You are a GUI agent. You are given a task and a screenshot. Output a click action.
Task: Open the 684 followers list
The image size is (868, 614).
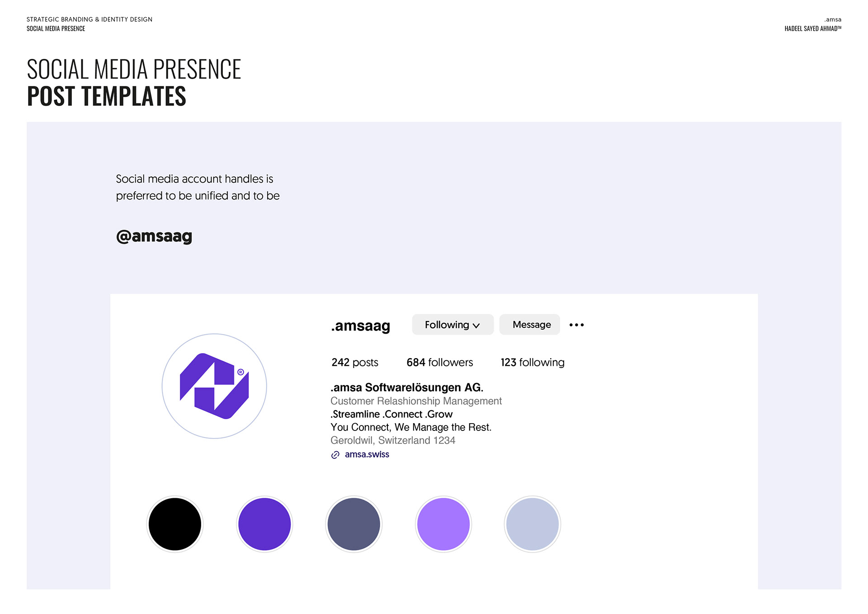coord(439,362)
